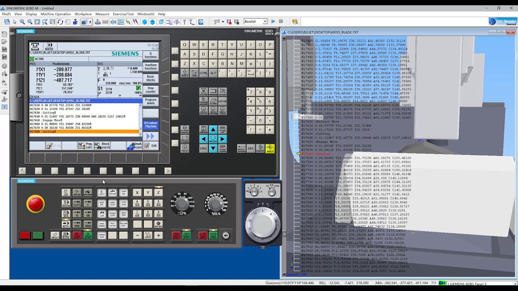
Task: Click zoom out icon in top toolbar
Action: tap(30, 22)
